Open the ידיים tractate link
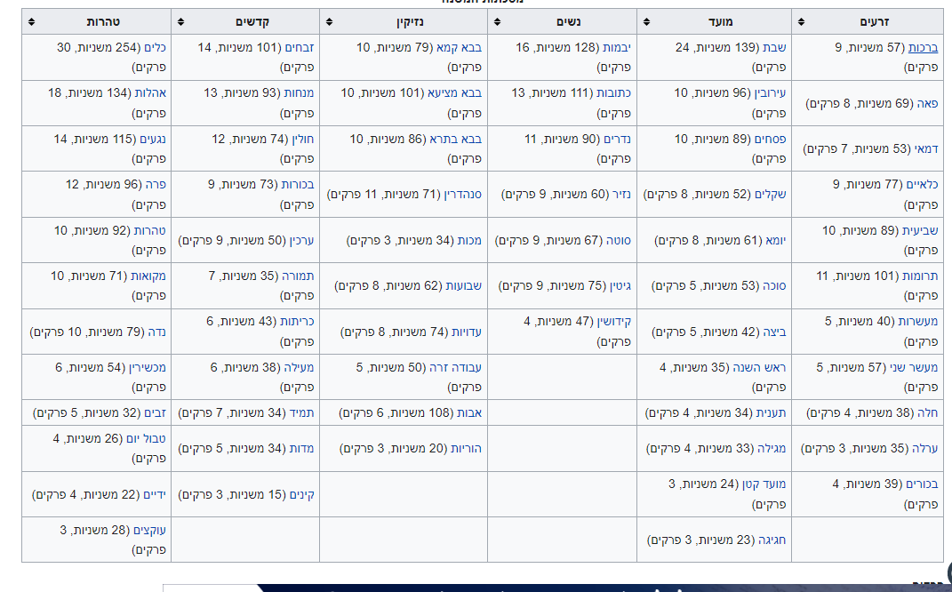Image resolution: width=952 pixels, height=592 pixels. (x=155, y=495)
